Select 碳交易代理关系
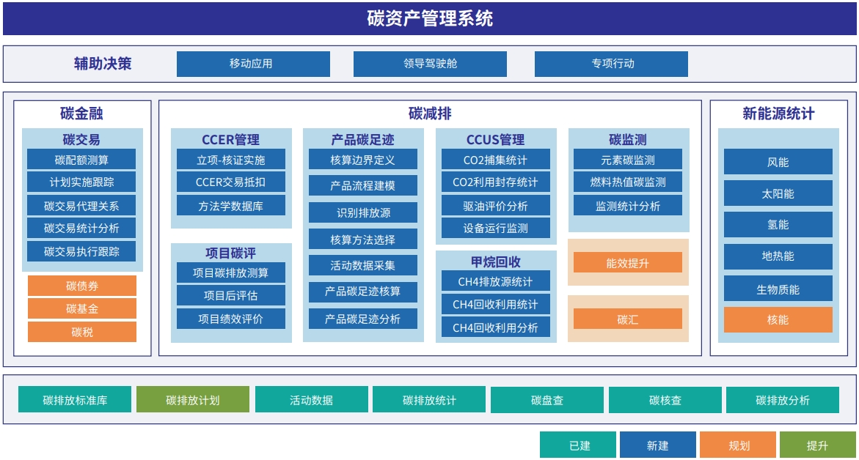Viewport: 859px width, 460px height. click(x=81, y=206)
